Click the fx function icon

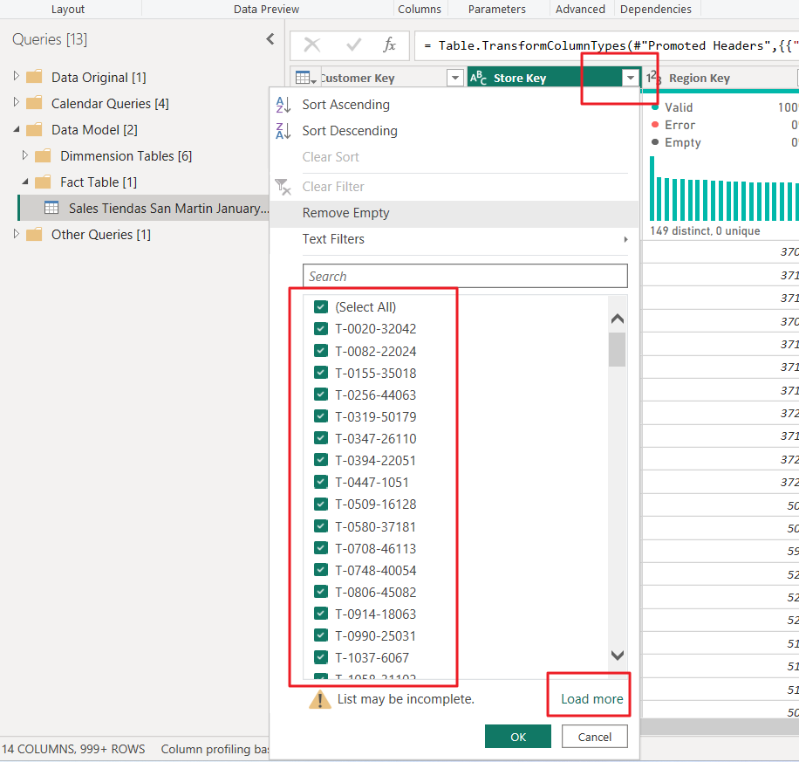tap(389, 45)
